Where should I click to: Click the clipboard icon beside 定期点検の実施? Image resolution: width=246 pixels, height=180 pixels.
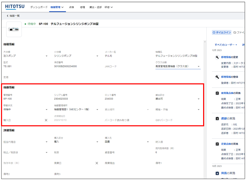(217, 144)
